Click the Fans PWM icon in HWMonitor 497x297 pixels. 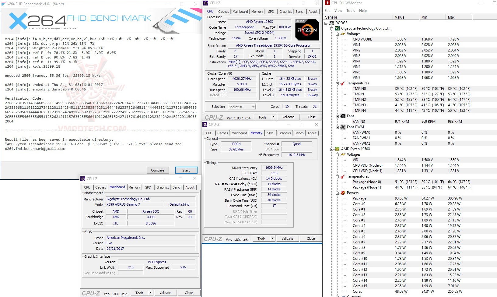coord(342,127)
